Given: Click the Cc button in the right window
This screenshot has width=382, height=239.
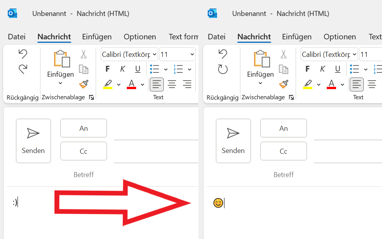Looking at the screenshot, I should pyautogui.click(x=284, y=151).
